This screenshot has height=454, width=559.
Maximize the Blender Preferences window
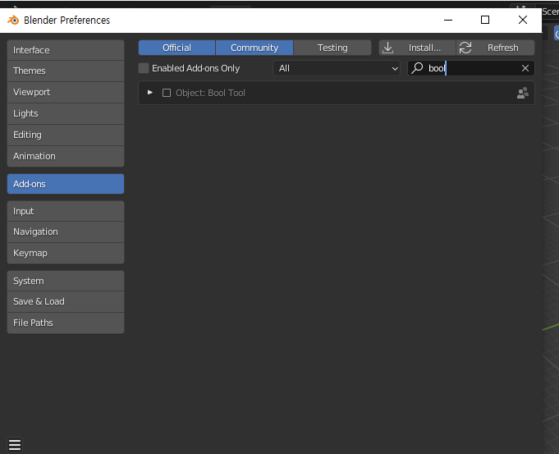click(485, 20)
